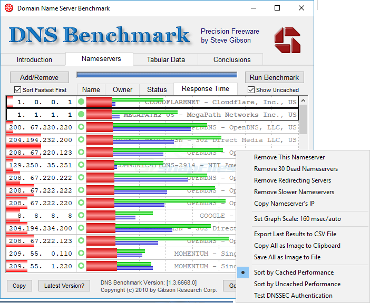
Task: Select Sort by Cached Performance option
Action: [294, 272]
